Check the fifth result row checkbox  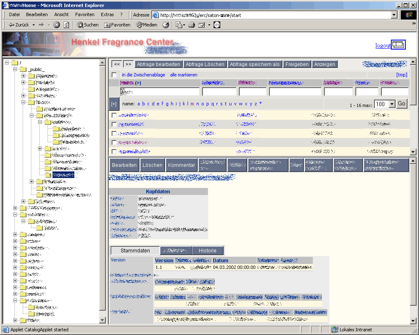114,152
